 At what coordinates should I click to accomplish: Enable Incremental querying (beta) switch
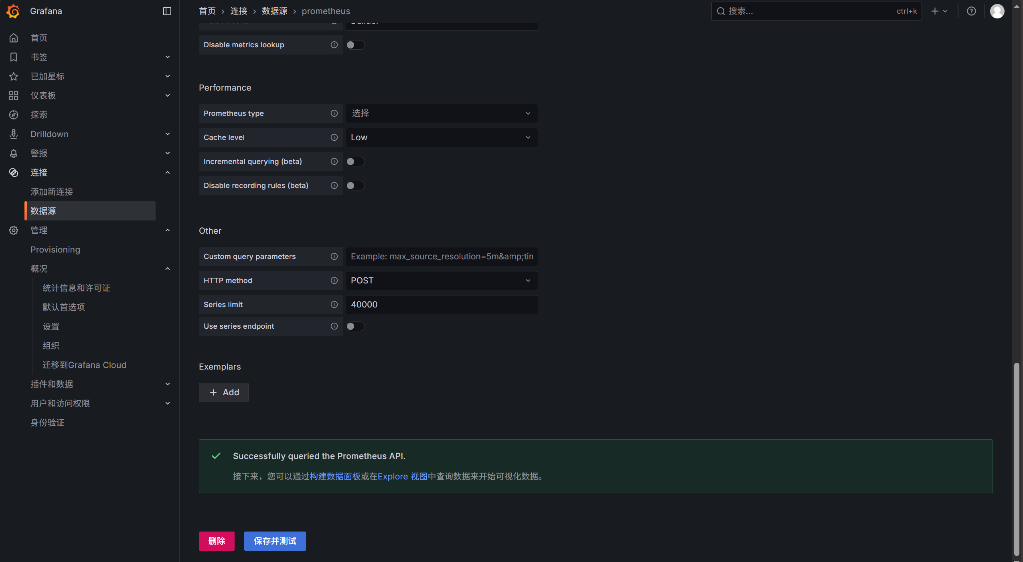tap(355, 162)
